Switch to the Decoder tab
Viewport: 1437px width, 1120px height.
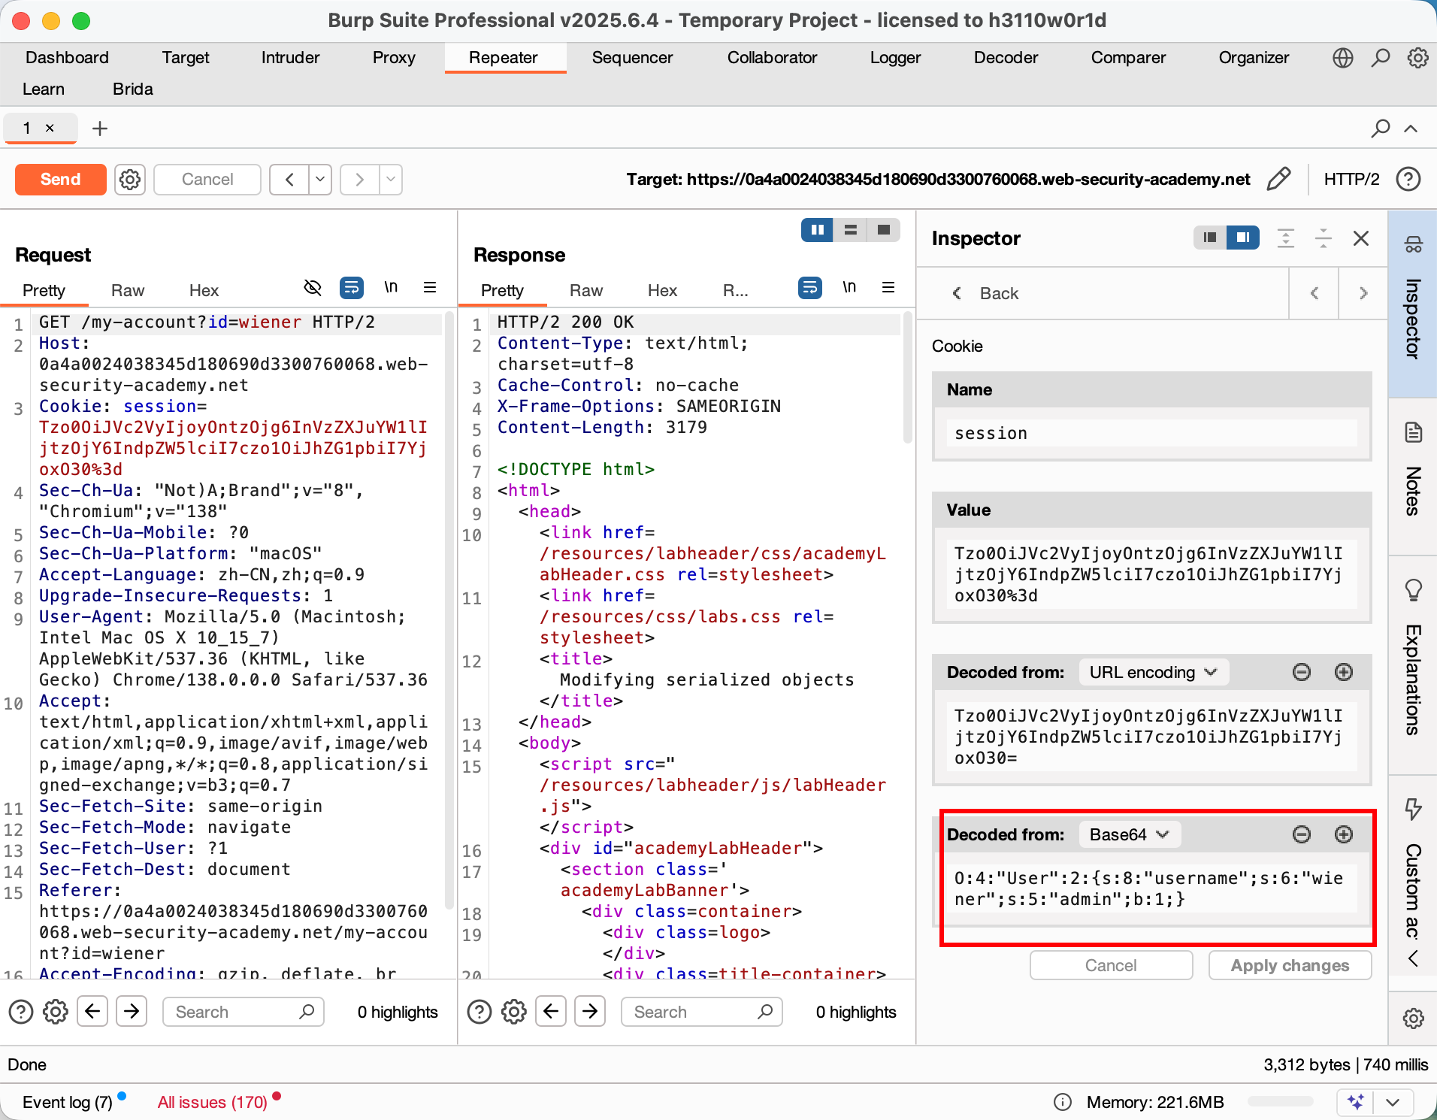tap(1006, 58)
